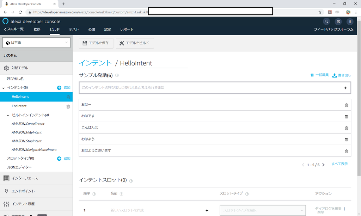The image size is (361, 216).
Task: Click すべて表示 to show all utterances
Action: click(339, 164)
